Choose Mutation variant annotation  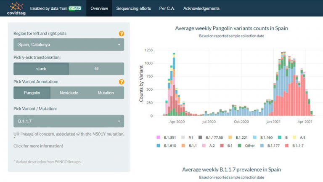pyautogui.click(x=106, y=93)
